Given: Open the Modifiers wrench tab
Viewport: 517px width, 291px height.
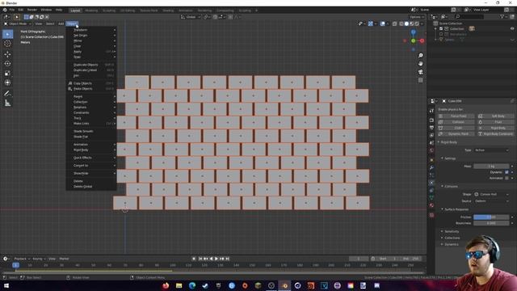Looking at the screenshot, I should click(431, 167).
